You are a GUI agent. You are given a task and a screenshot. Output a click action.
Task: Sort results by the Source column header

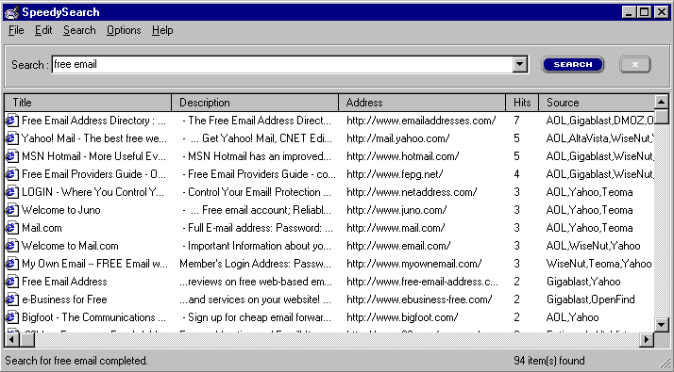tap(597, 103)
